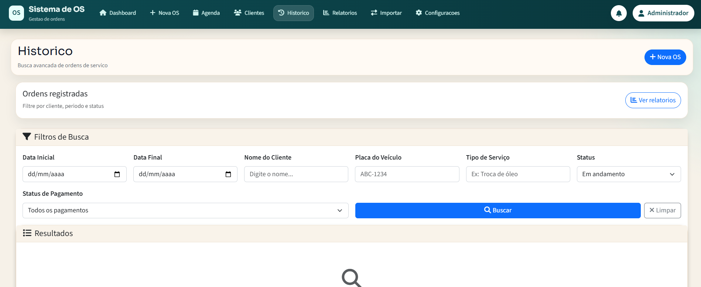Open calendar picker in Data Inicial
Screen dimensions: 701x287
(117, 174)
